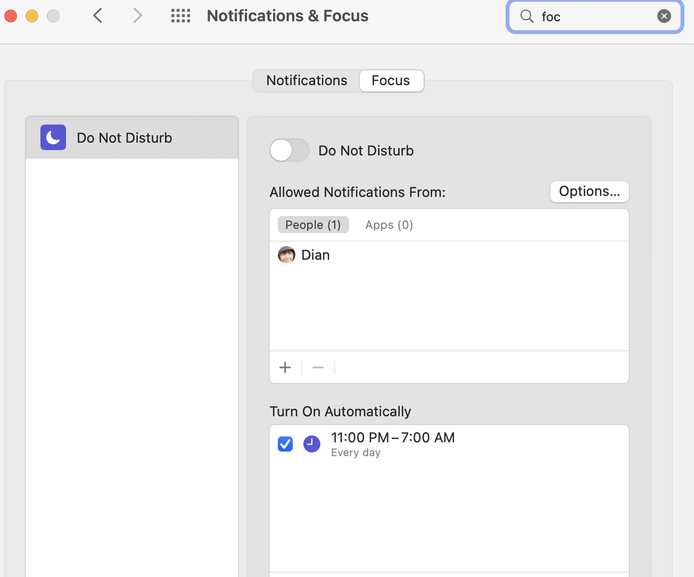Screen dimensions: 694x577
Task: Click the forward navigation arrow
Action: [137, 15]
